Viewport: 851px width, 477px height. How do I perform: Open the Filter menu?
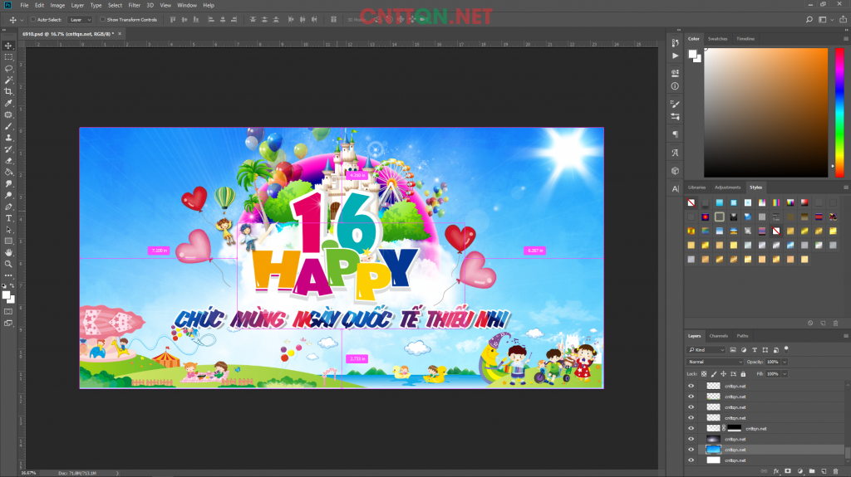(x=134, y=6)
